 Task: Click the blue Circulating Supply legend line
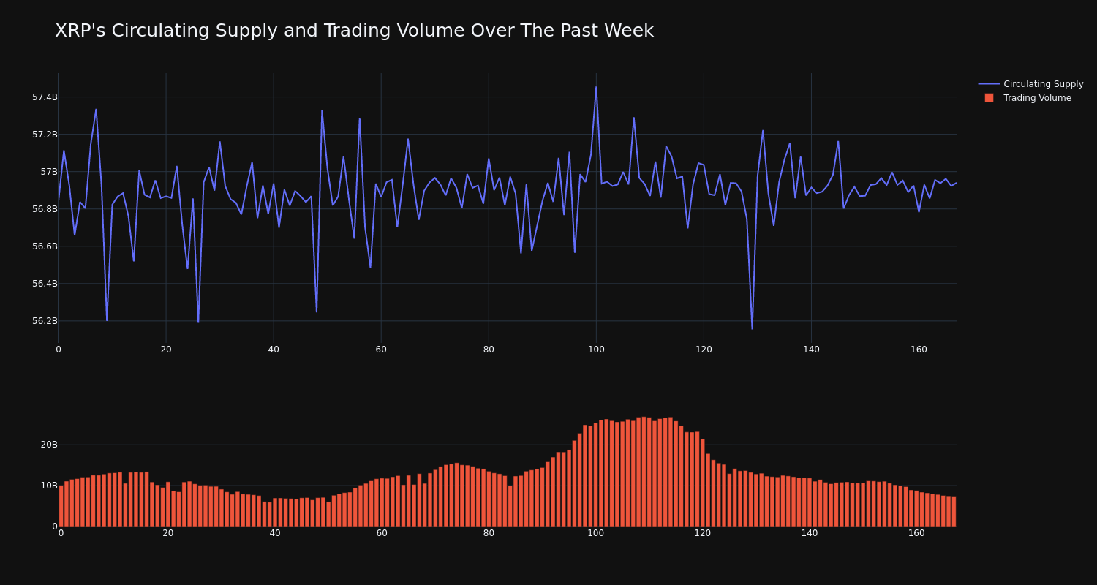pos(989,84)
